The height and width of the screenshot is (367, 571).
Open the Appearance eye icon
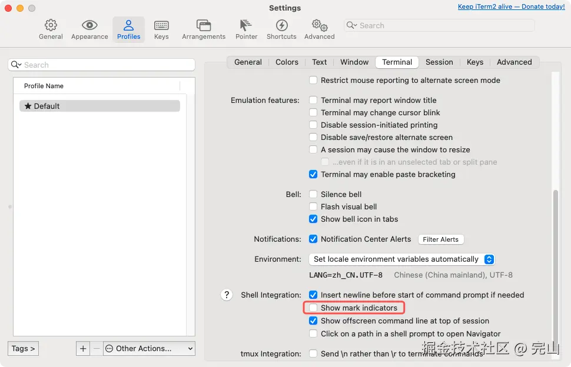tap(89, 25)
